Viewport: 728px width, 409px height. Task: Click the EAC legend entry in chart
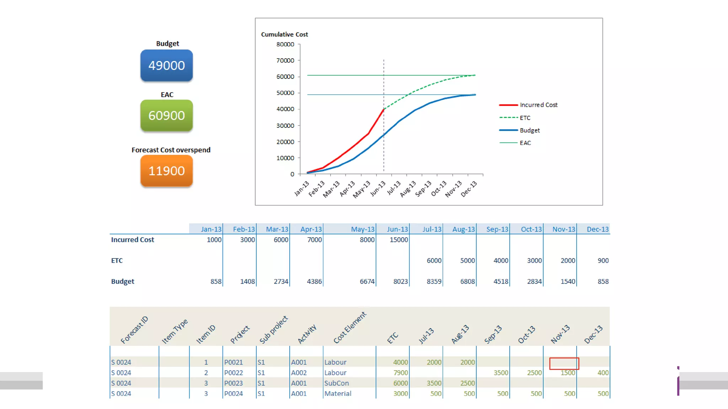(525, 143)
